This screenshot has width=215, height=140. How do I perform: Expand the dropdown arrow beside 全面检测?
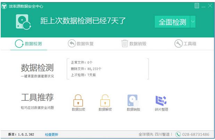pyautogui.click(x=193, y=22)
